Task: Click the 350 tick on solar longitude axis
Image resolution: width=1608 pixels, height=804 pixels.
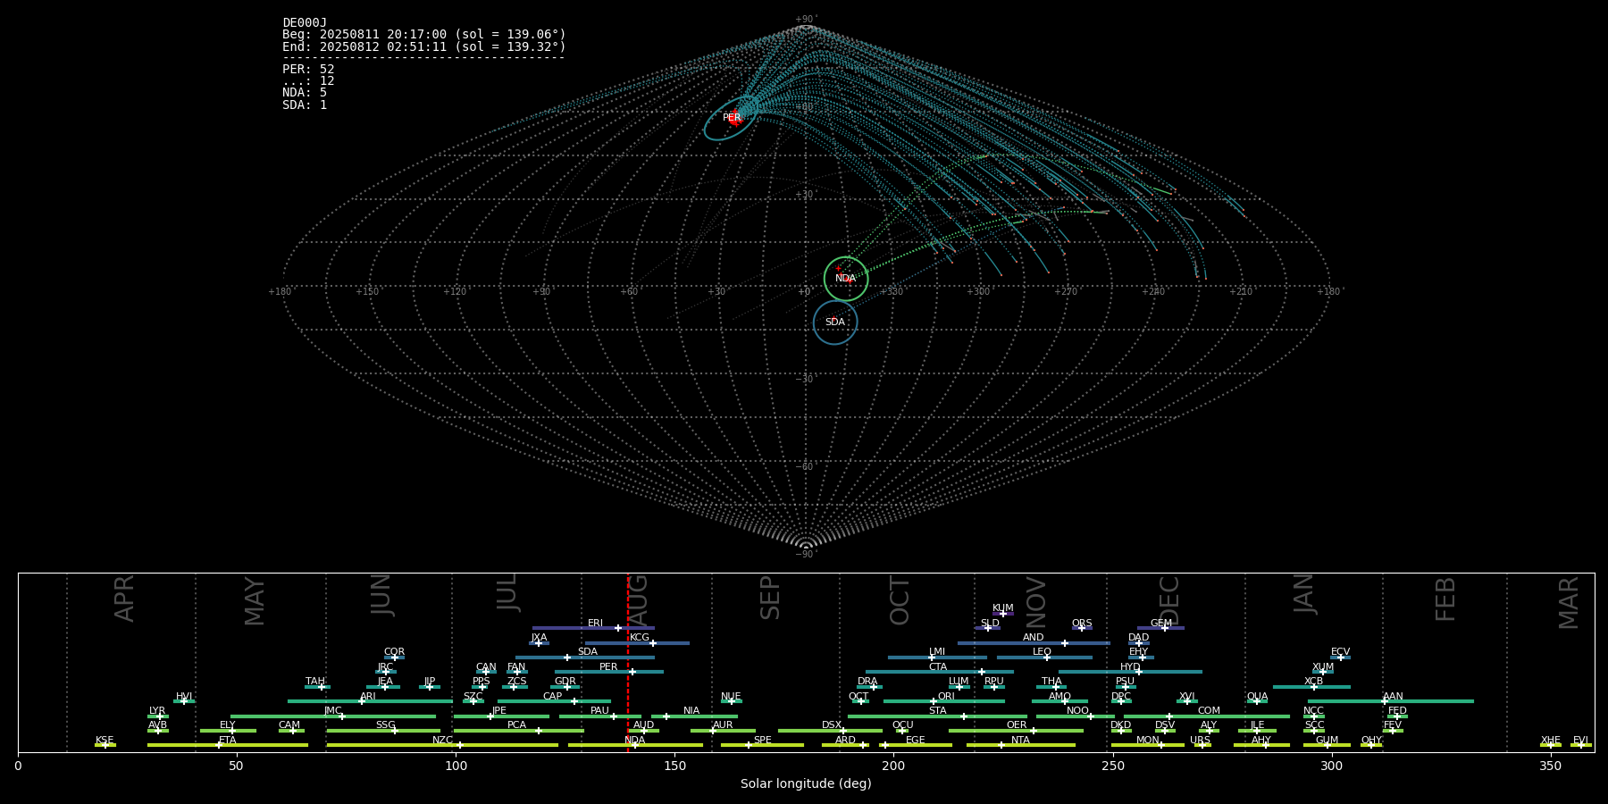Action: [x=1550, y=766]
